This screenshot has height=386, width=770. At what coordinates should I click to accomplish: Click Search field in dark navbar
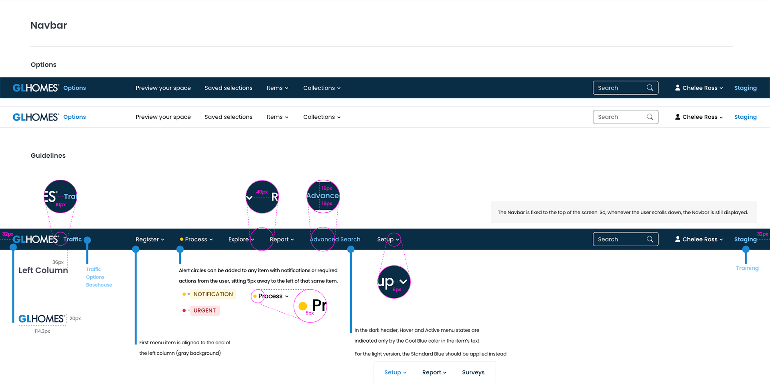tap(626, 88)
